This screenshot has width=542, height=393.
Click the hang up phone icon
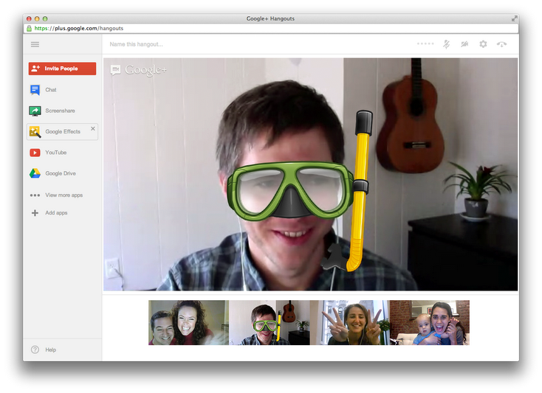coord(501,44)
